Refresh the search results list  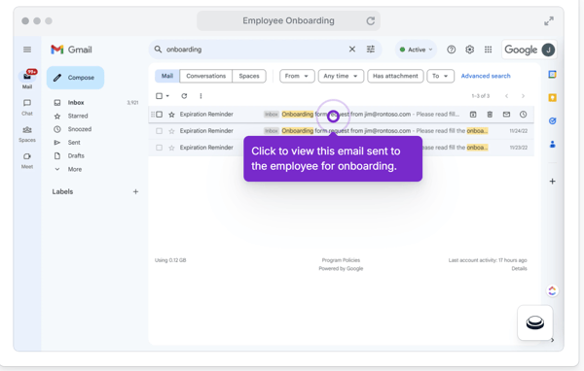(x=184, y=96)
